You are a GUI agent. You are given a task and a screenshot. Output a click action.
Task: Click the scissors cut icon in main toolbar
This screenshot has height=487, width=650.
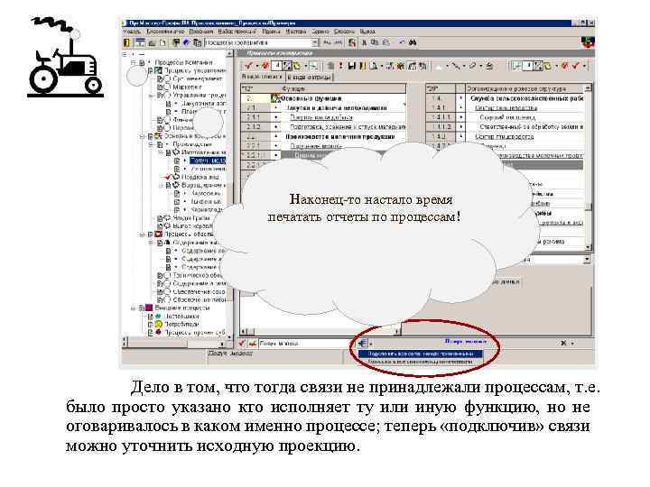click(365, 42)
